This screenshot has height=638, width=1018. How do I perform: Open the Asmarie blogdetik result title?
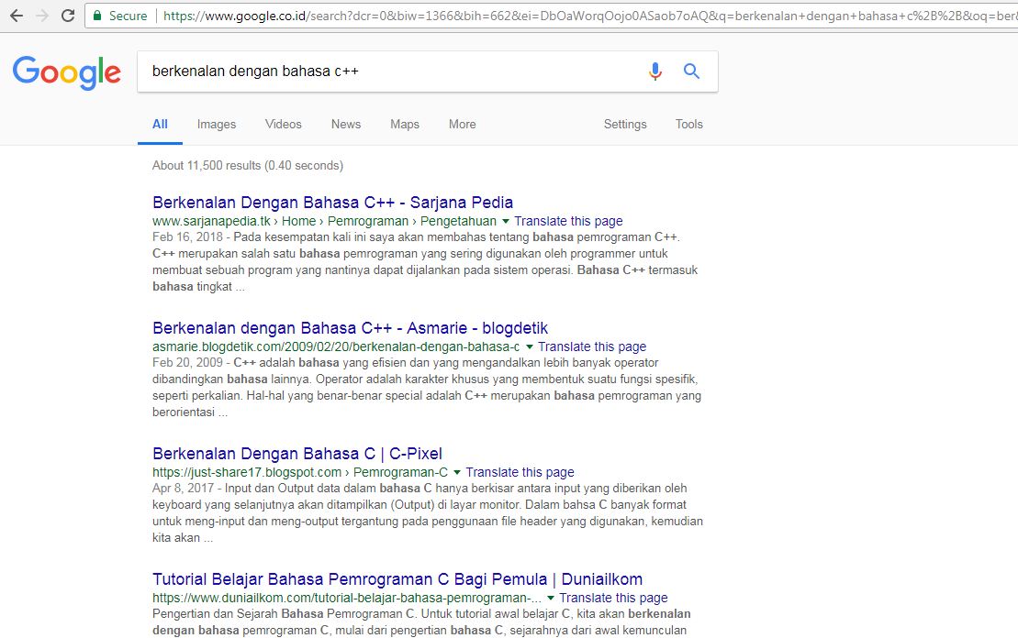(x=350, y=328)
